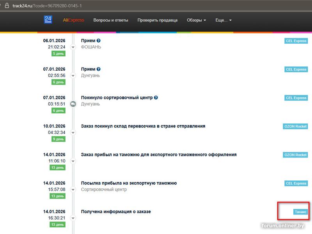Viewport: 312px width, 234px height.
Task: Open the AliExpress menu link
Action: (73, 20)
